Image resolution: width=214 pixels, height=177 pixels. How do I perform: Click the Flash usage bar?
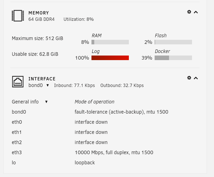click(173, 42)
